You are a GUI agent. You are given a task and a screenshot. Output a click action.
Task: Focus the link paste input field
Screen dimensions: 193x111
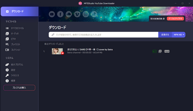103,35
